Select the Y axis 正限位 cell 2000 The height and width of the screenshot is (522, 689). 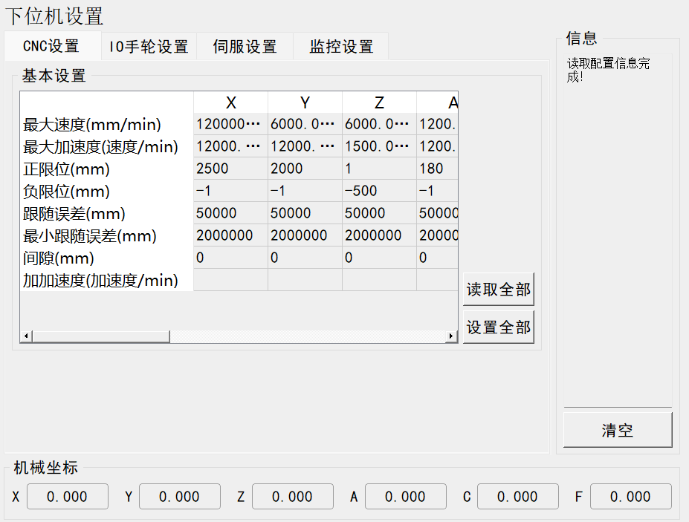[x=305, y=169]
